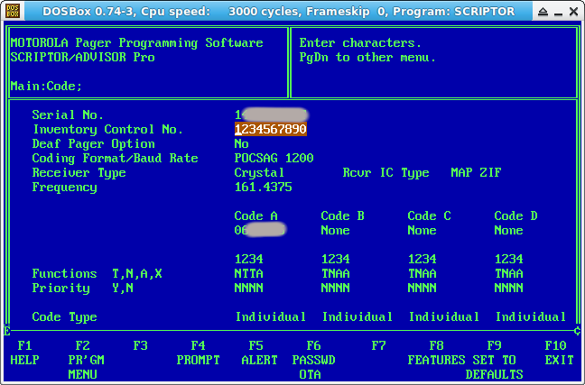This screenshot has width=585, height=385.
Task: Click the 1234 index above Code A functions
Action: (x=248, y=259)
